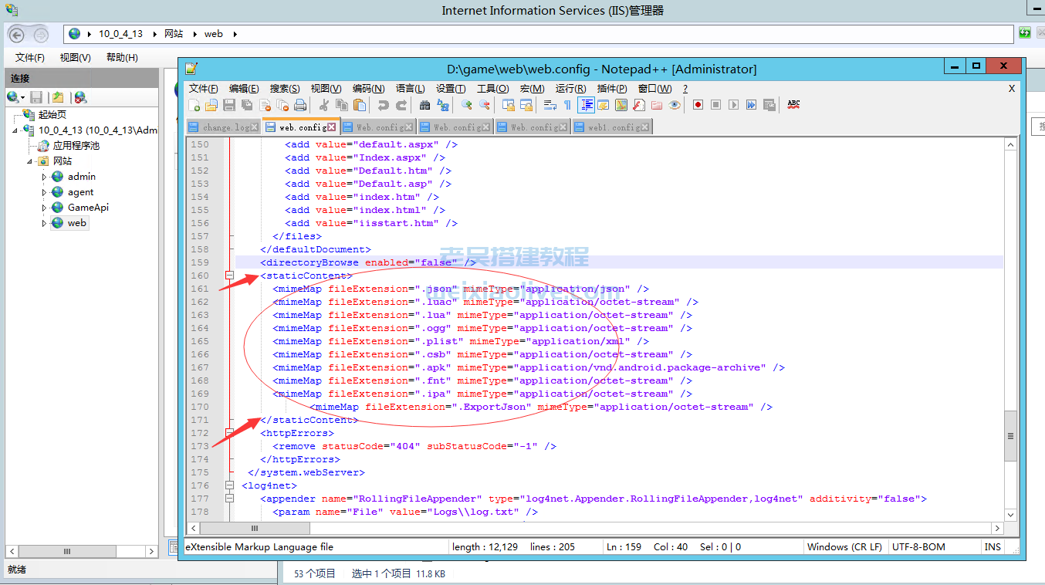Toggle the indent guide toolbar button

[x=586, y=105]
